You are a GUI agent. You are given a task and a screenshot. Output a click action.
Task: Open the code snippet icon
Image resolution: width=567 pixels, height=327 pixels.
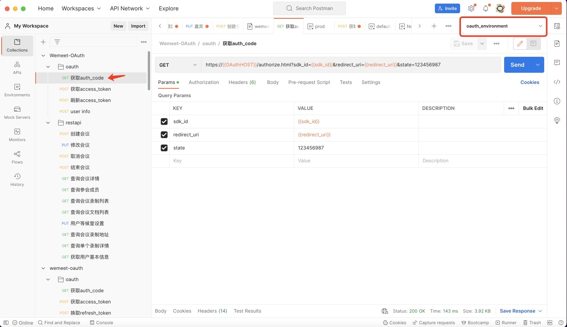click(x=557, y=82)
